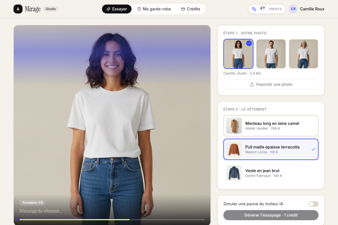
Task: Click the Mirage brand name
Action: 33,9
